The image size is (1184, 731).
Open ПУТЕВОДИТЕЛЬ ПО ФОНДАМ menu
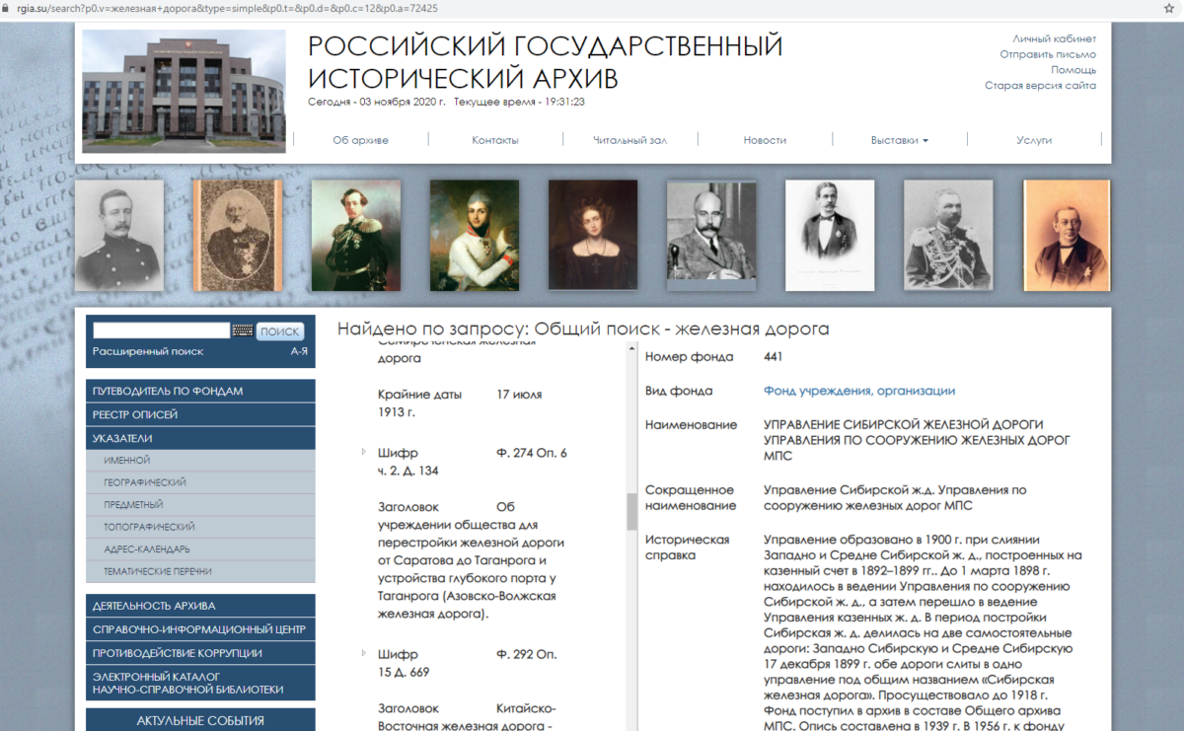200,391
